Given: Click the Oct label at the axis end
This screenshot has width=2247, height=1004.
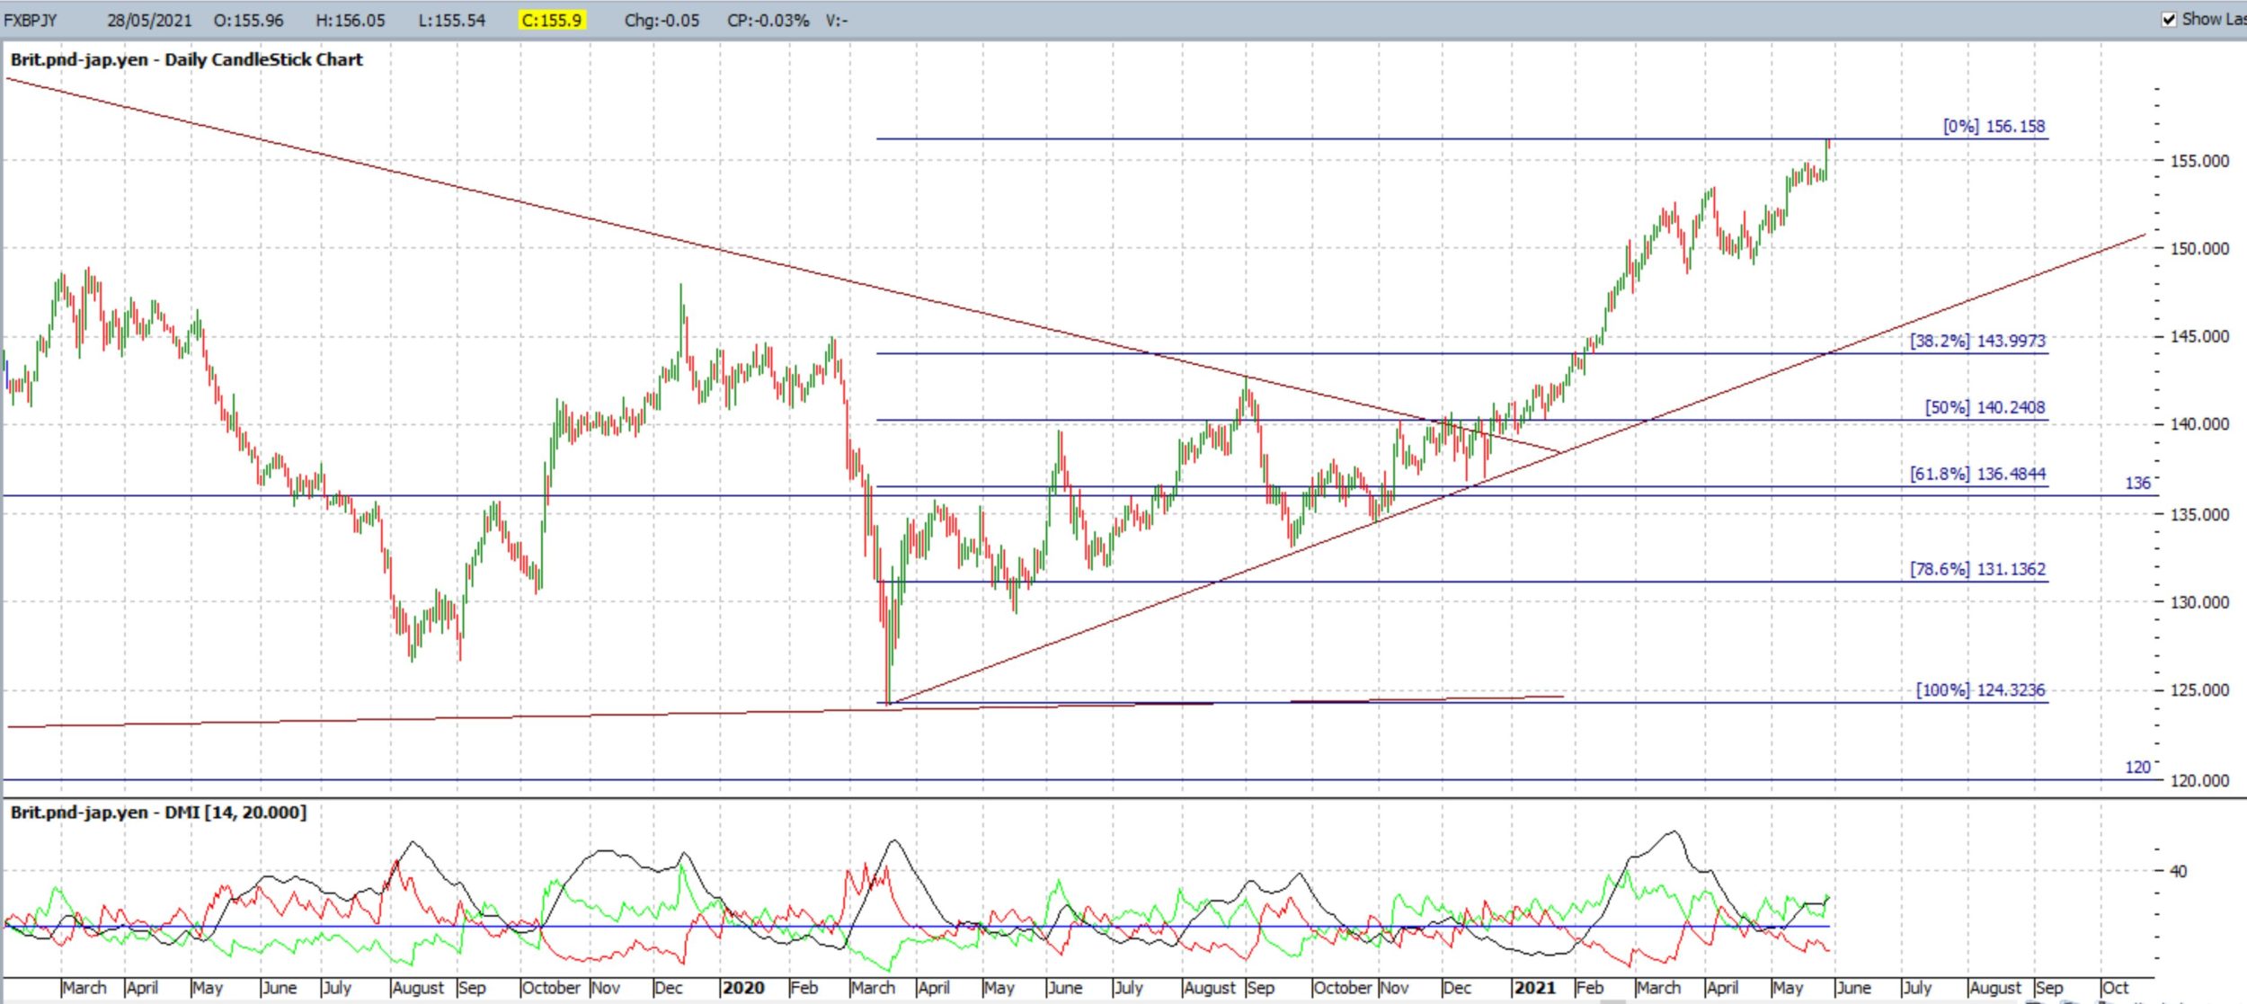Looking at the screenshot, I should click(2115, 988).
